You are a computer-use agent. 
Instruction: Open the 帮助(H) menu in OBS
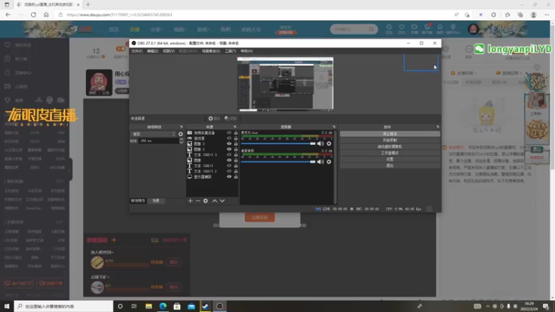pos(247,51)
